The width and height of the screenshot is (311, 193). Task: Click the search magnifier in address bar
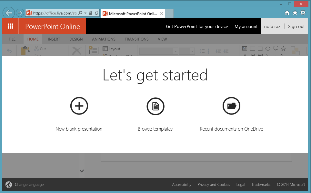[x=80, y=13]
